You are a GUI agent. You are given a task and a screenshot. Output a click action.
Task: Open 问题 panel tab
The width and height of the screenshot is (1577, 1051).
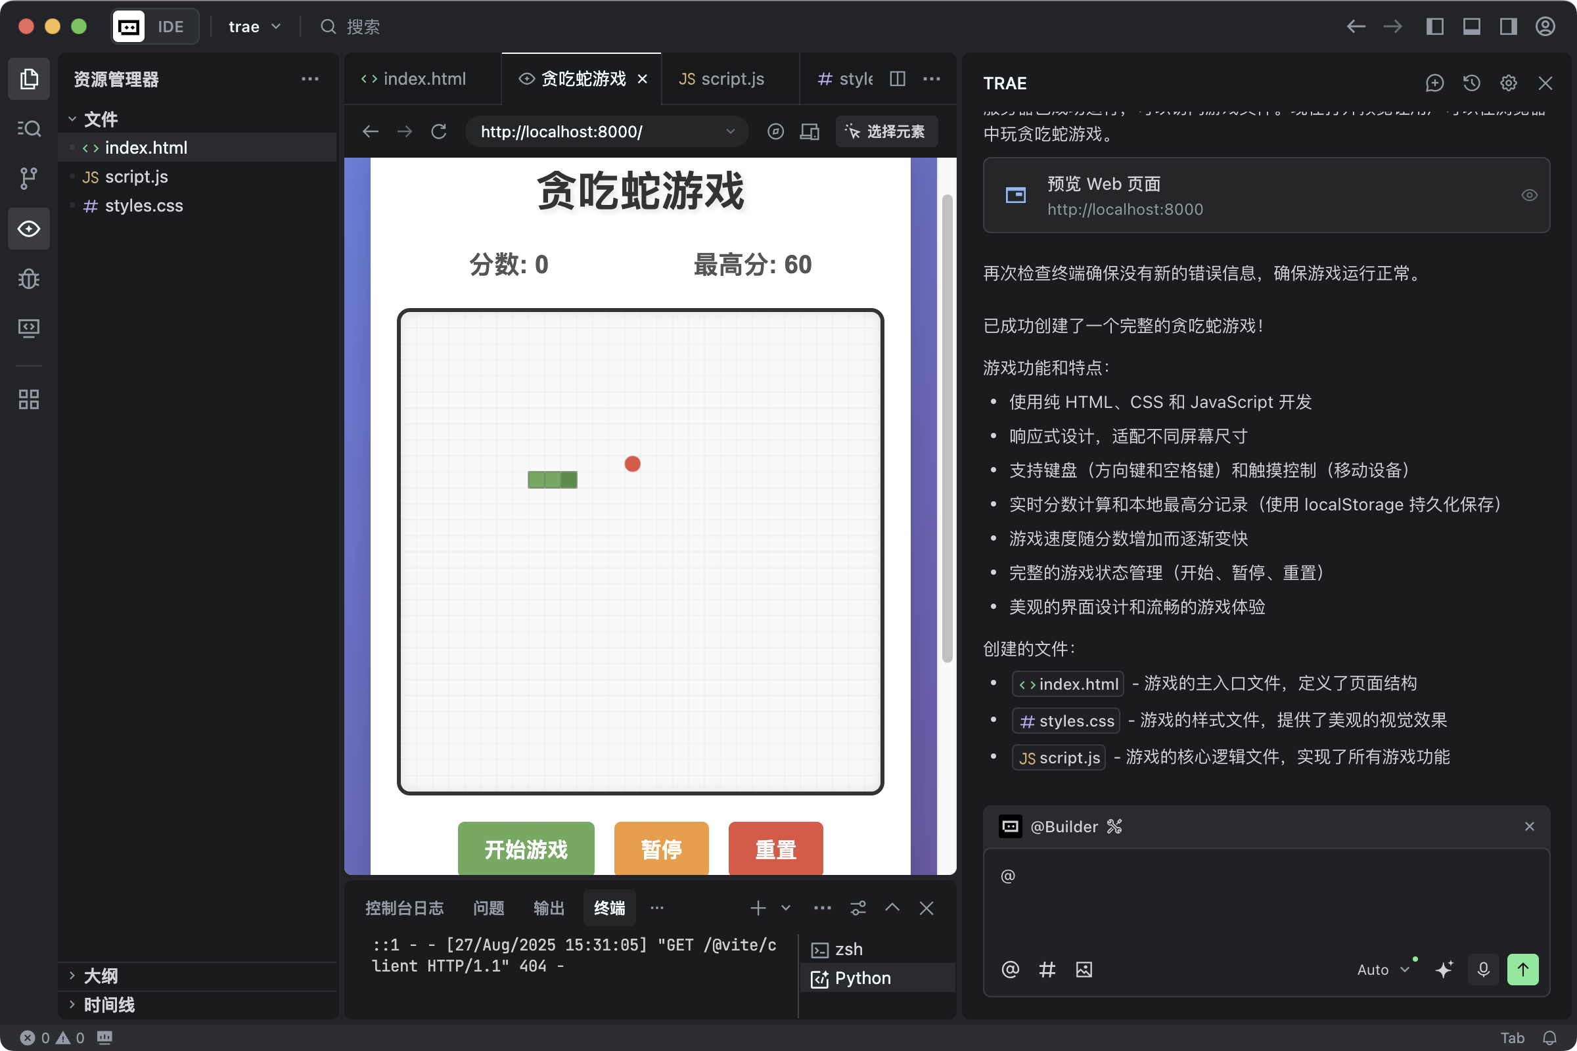click(x=489, y=908)
